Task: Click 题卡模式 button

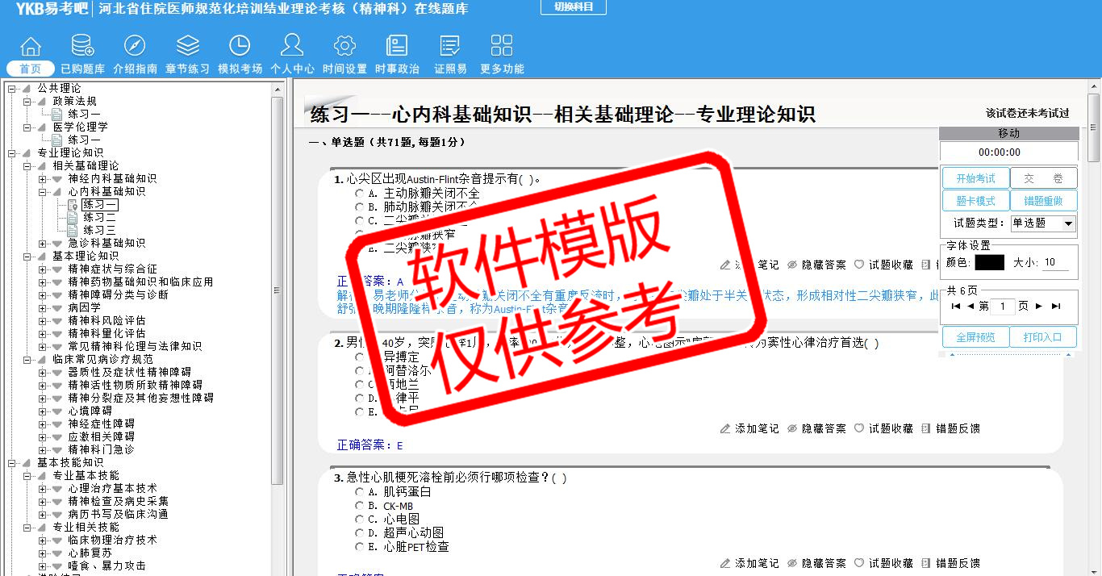Action: click(975, 201)
